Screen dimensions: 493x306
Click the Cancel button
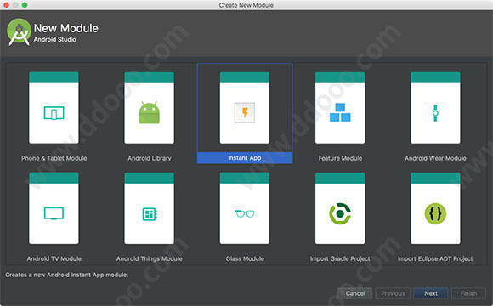[x=355, y=293]
